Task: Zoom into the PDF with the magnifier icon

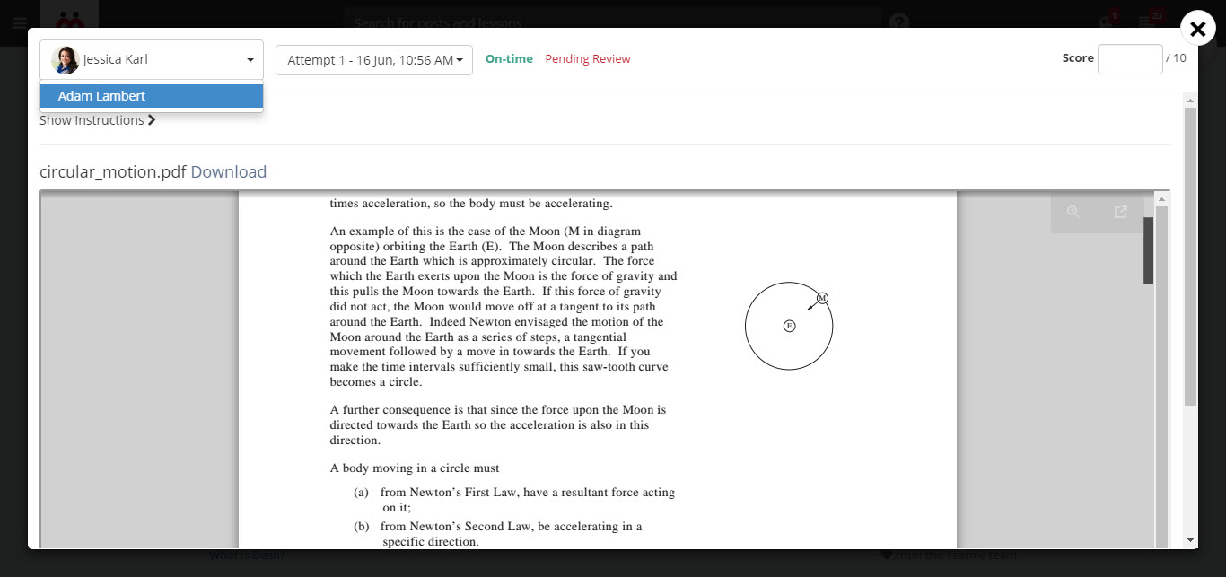Action: pyautogui.click(x=1073, y=212)
